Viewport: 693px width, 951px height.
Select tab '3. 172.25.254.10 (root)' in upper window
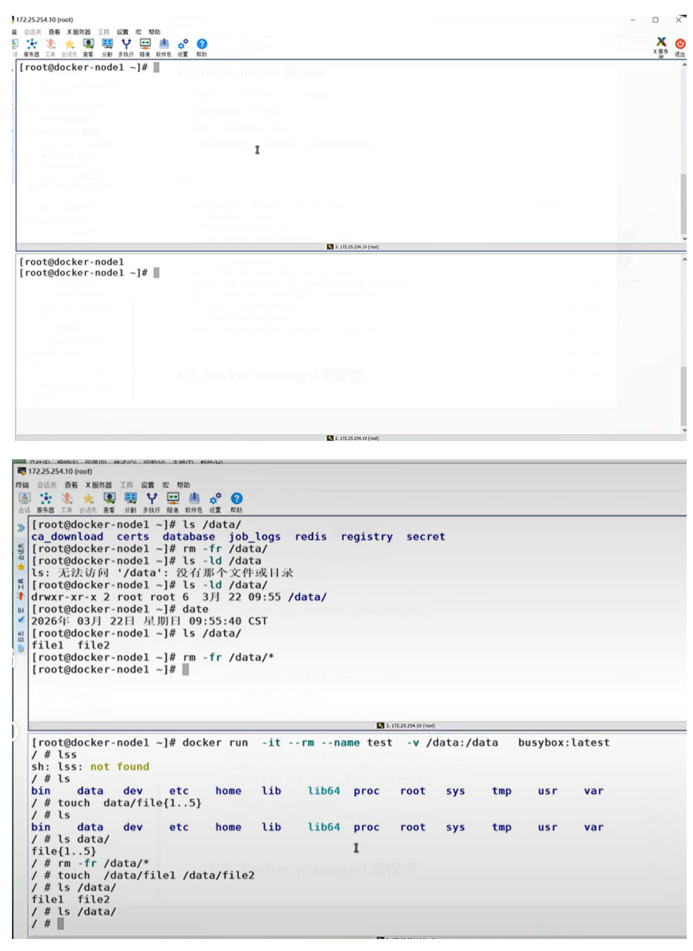coord(353,247)
